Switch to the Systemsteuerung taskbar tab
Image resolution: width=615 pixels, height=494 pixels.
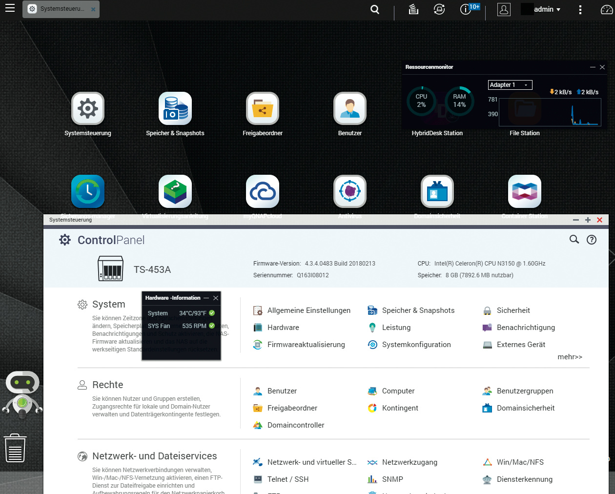coord(61,9)
